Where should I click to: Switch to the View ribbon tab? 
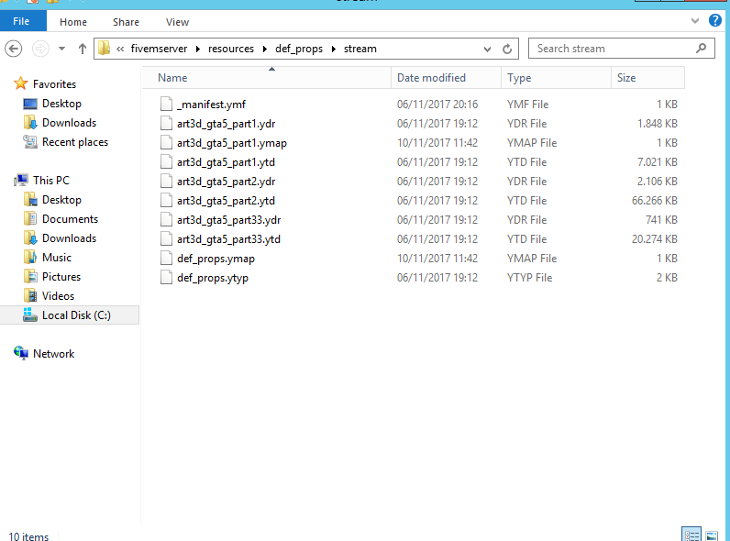coord(177,22)
